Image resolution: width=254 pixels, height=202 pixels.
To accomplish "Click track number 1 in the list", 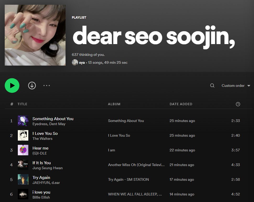I will (11, 121).
